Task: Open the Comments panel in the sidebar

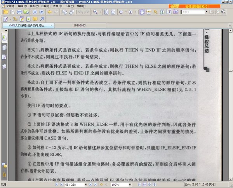Action: 4,165
